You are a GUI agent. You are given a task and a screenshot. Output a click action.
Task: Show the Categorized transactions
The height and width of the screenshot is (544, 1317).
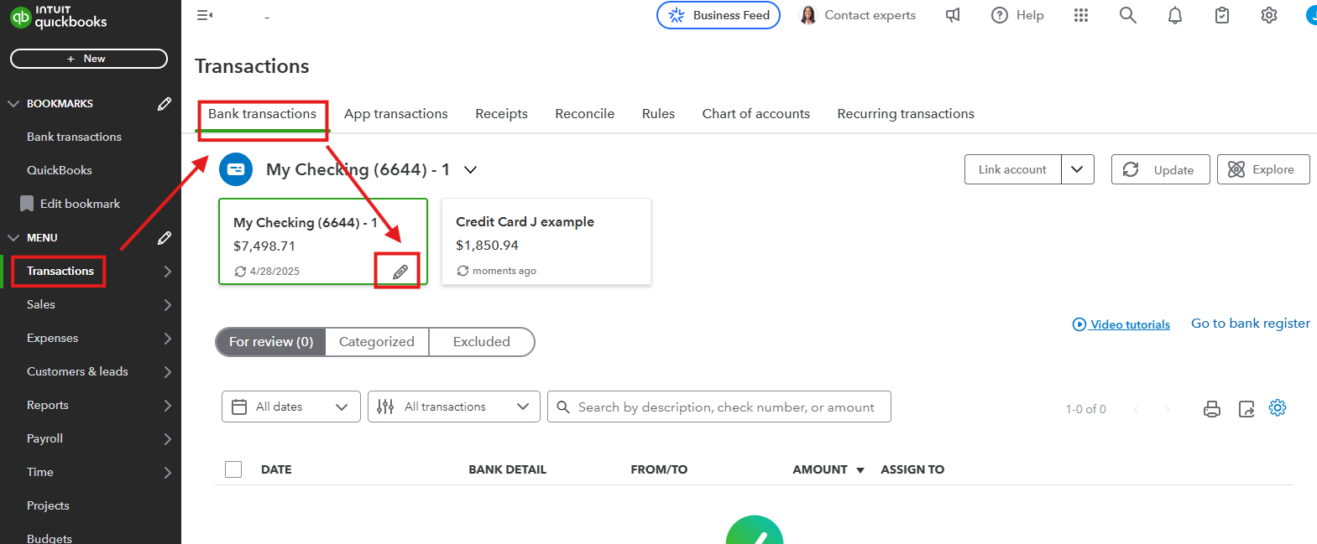tap(377, 342)
